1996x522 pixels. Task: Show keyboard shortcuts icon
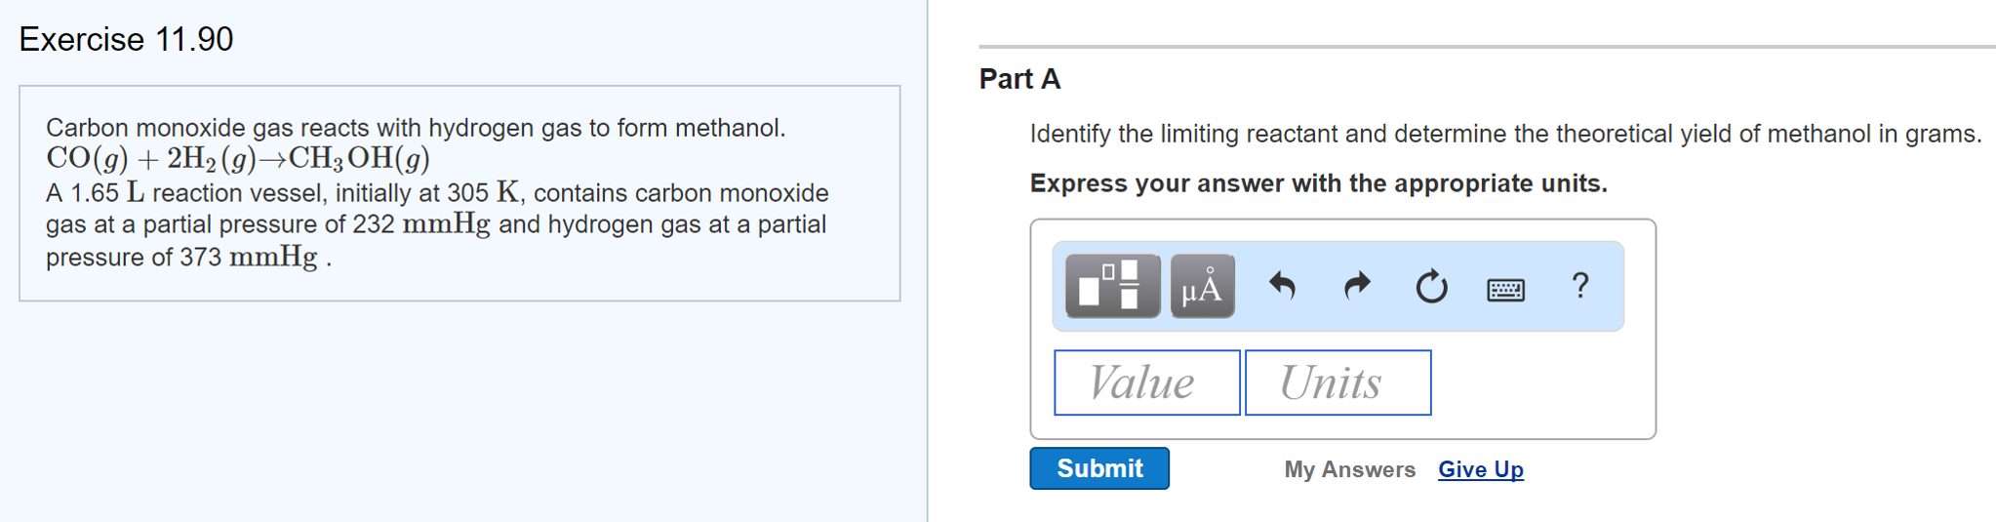1505,289
